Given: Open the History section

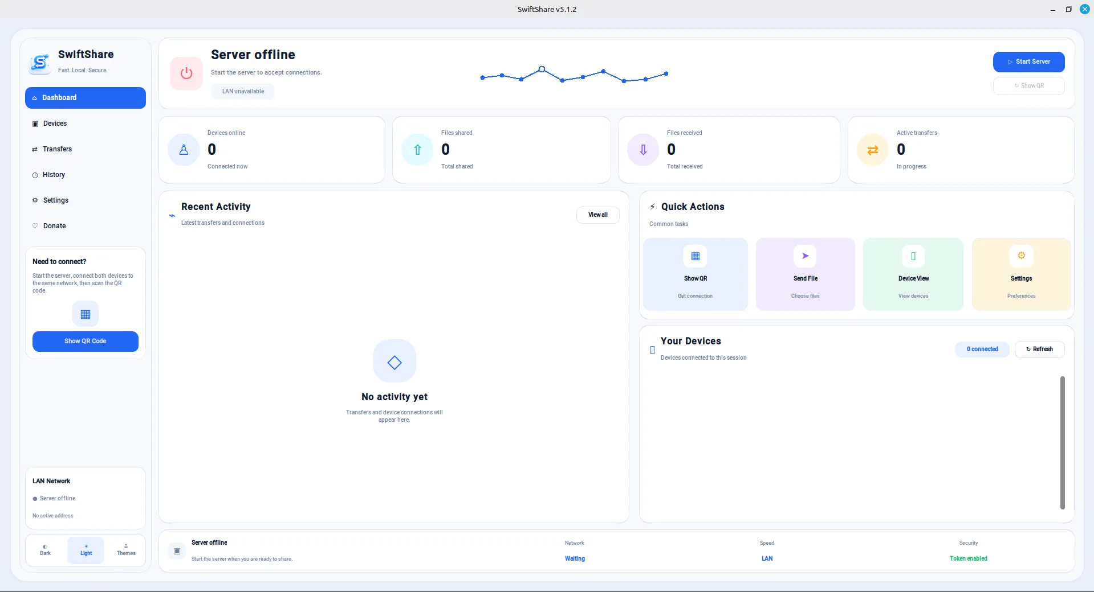Looking at the screenshot, I should pyautogui.click(x=86, y=175).
